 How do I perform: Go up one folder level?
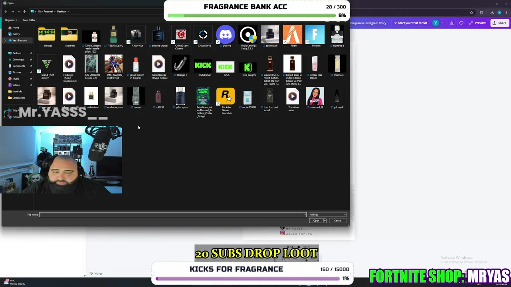point(24,12)
